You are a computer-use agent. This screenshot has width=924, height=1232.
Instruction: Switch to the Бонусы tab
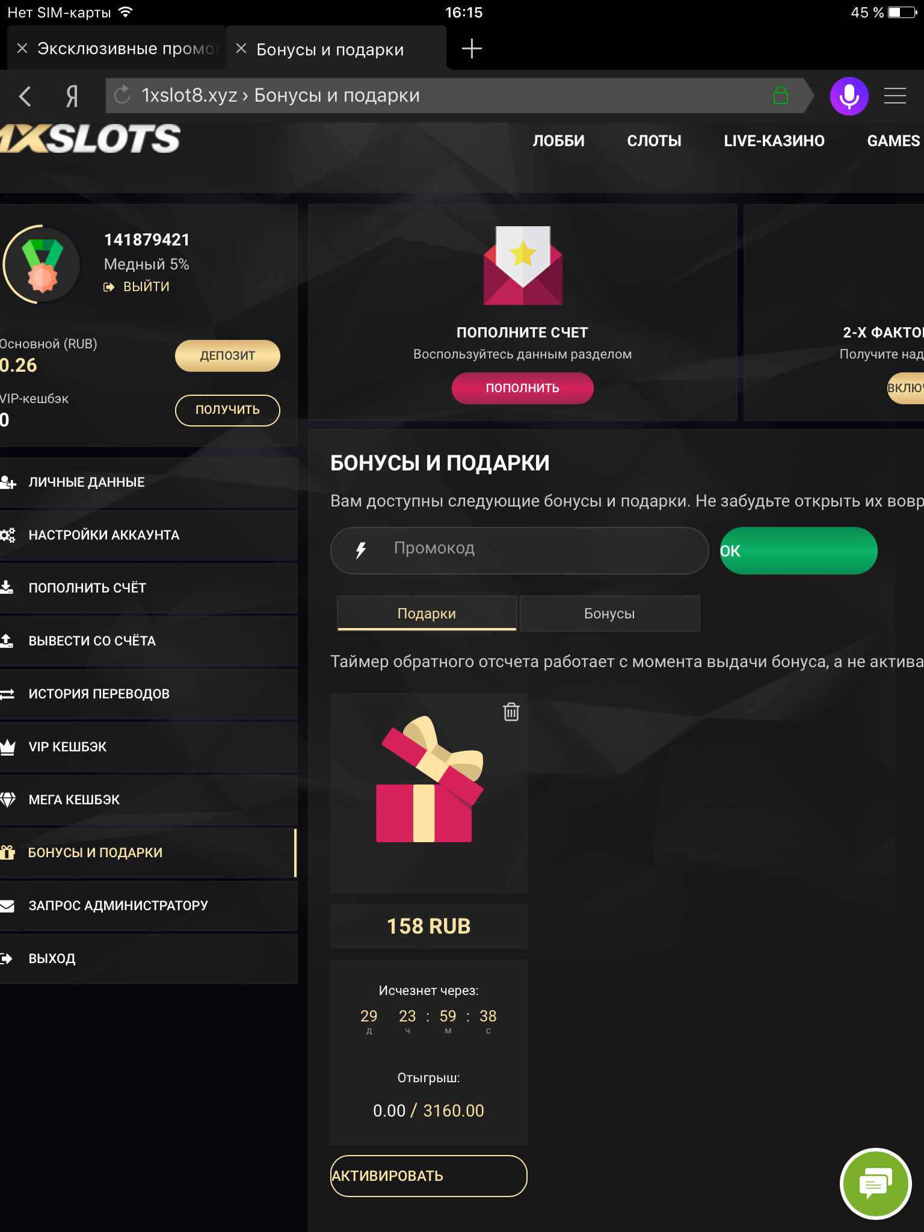[x=609, y=613]
